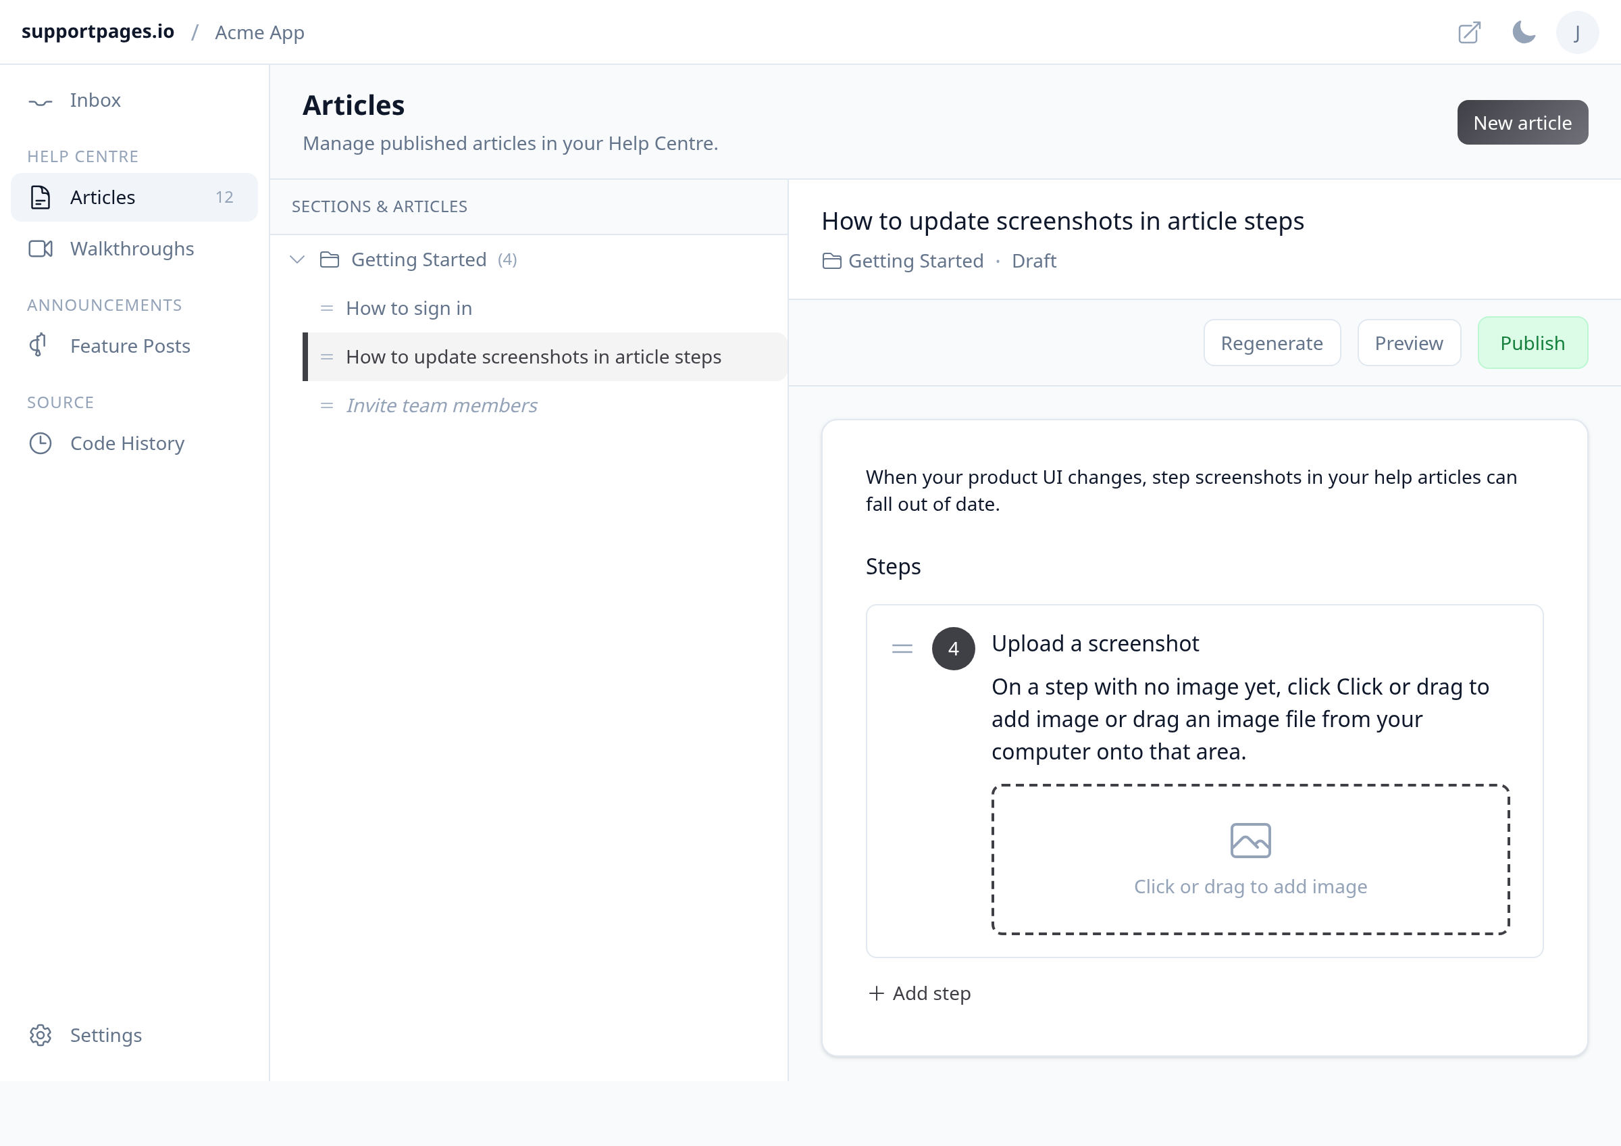1621x1146 pixels.
Task: Click the image placeholder icon in drop zone
Action: coord(1250,841)
